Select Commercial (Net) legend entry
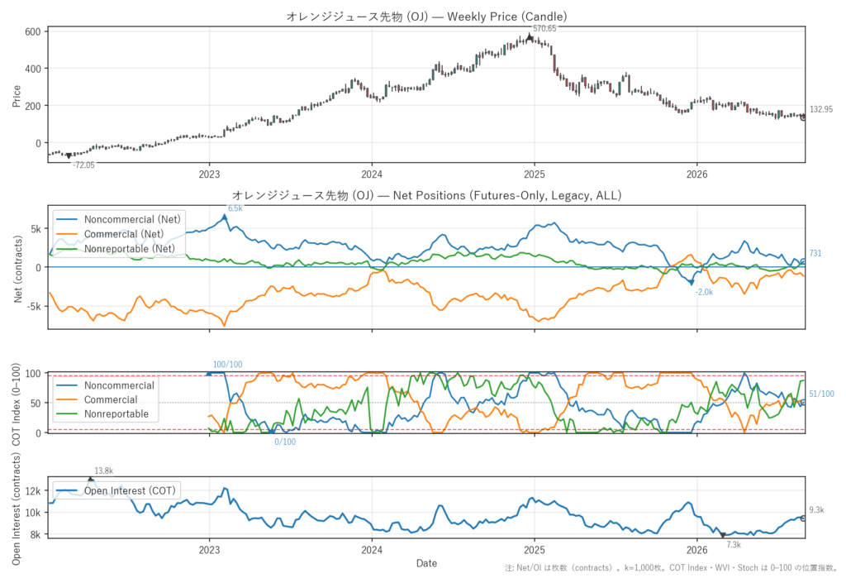Screen dimensions: 846x578 pyautogui.click(x=110, y=234)
